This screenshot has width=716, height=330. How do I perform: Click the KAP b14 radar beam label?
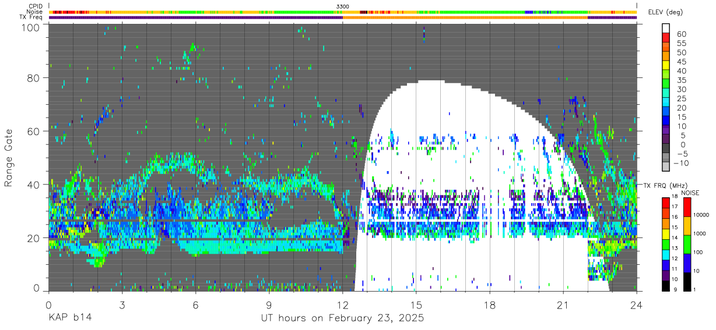[x=69, y=318]
